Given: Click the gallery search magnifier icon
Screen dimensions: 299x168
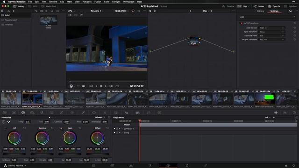Looking at the screenshot, I should pyautogui.click(x=52, y=11).
